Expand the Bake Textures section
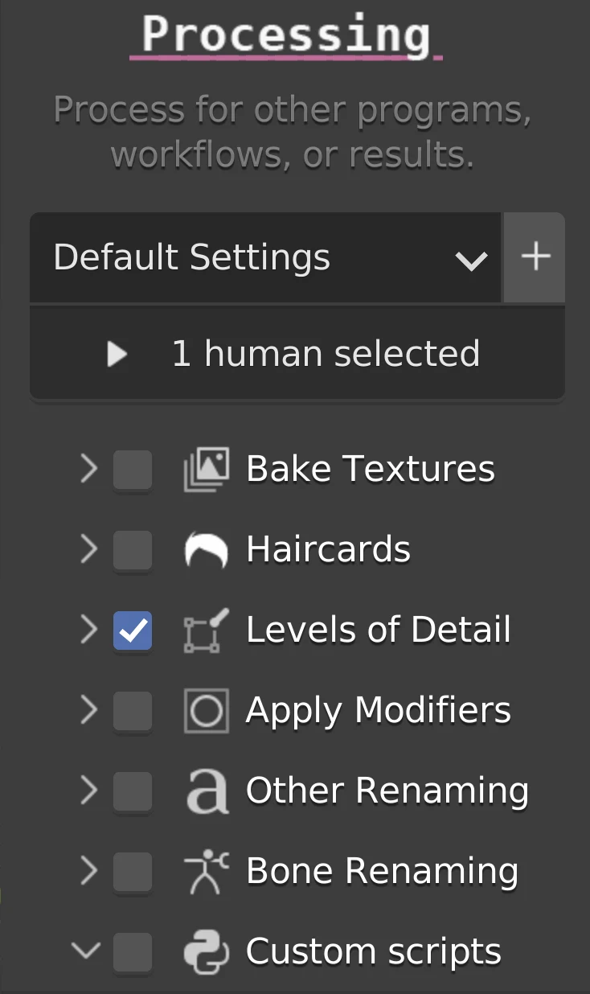This screenshot has height=994, width=590. click(88, 469)
